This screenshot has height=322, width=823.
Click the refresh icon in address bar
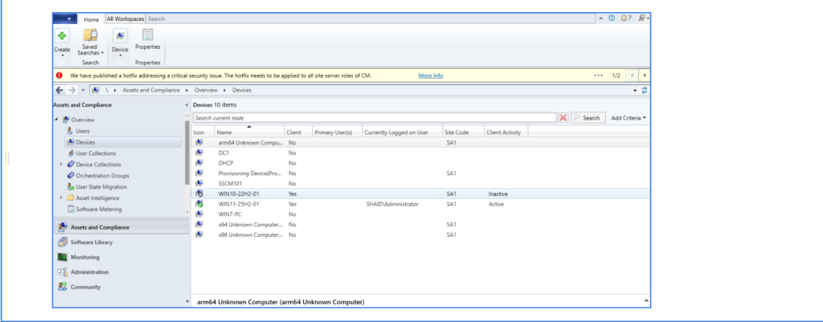[x=645, y=90]
